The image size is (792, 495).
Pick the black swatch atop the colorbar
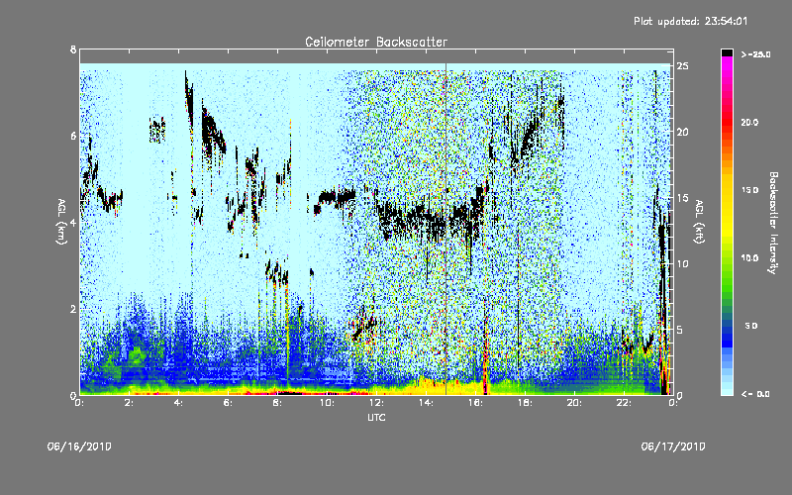(x=727, y=52)
